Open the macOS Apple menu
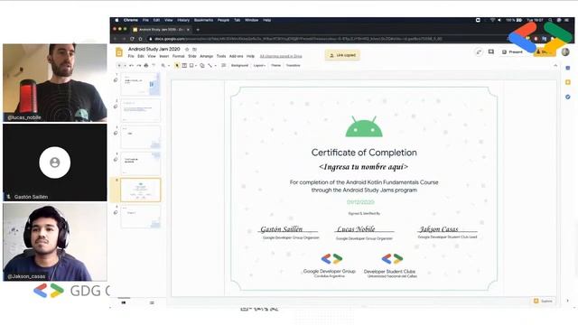Screen dimensions: 578x325 click(x=117, y=20)
